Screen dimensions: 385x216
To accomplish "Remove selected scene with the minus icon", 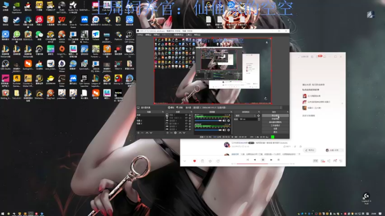I will tap(142, 133).
